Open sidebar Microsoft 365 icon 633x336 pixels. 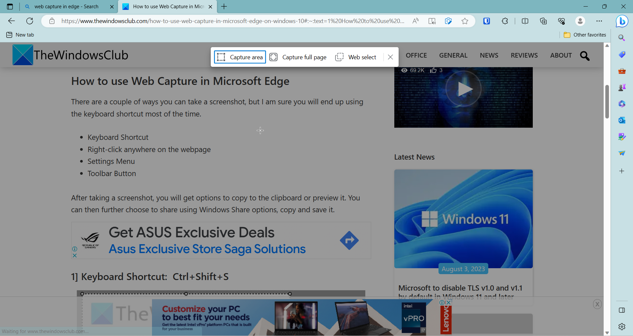point(622,104)
